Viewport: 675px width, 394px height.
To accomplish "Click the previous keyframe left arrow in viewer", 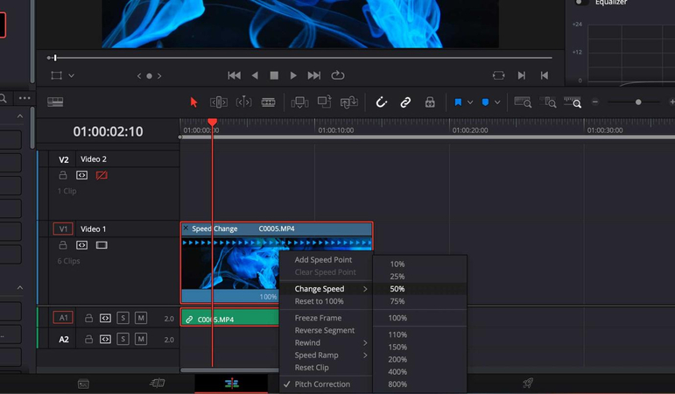I will click(139, 76).
